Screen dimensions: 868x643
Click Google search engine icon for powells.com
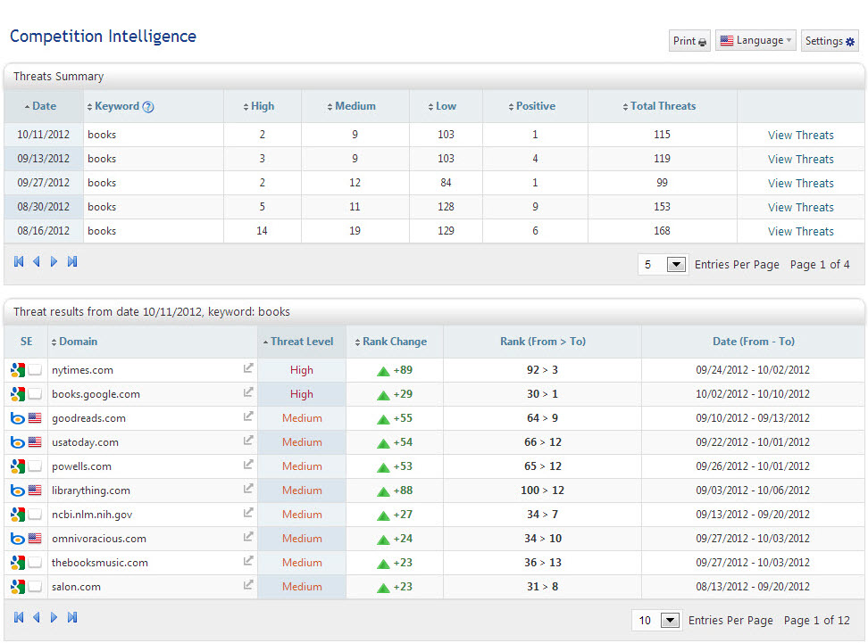(x=18, y=466)
